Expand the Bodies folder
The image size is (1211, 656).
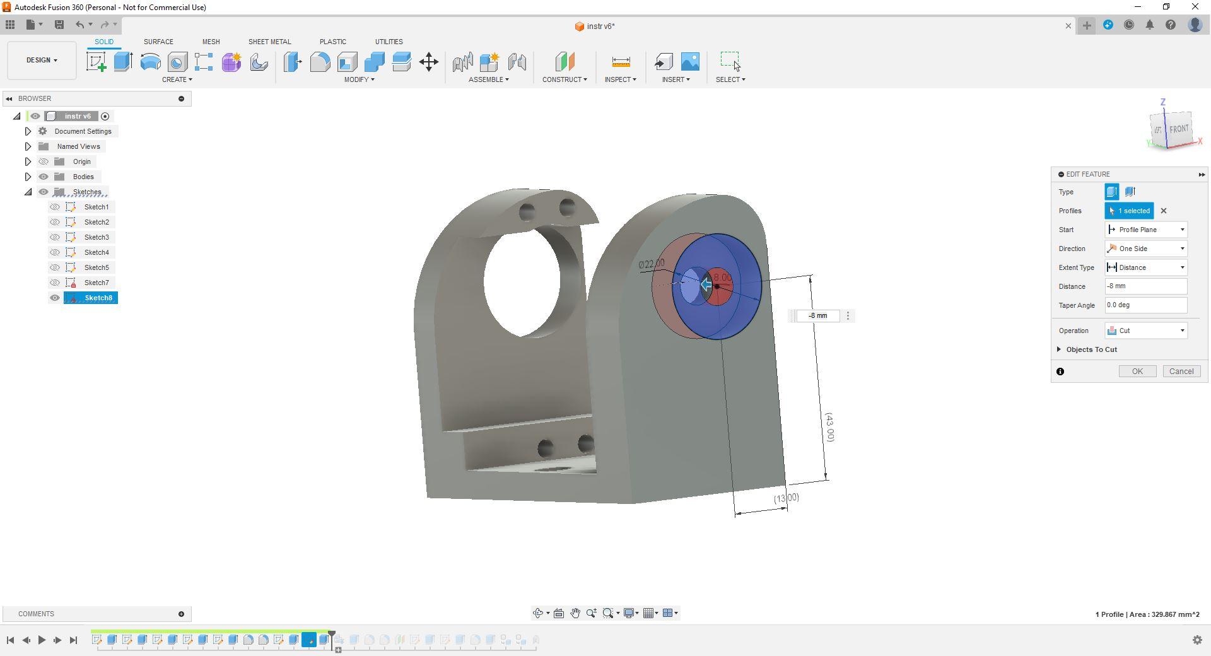pos(28,177)
